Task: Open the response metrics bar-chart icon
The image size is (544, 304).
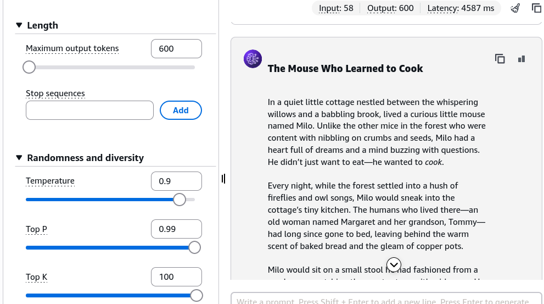Action: click(521, 59)
